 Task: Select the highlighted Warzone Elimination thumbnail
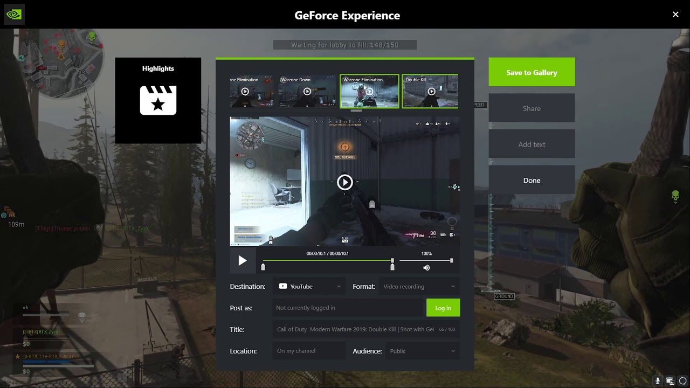(x=369, y=91)
